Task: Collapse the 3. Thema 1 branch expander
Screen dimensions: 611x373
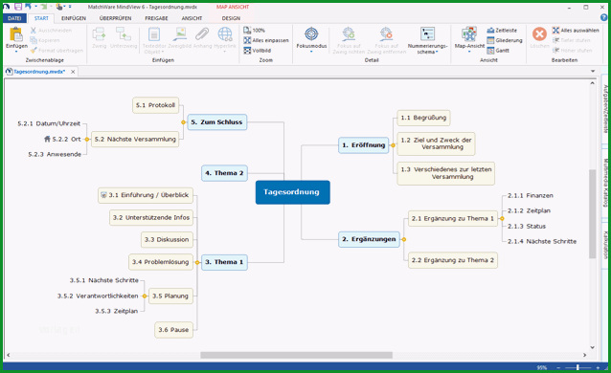Action: click(x=197, y=262)
